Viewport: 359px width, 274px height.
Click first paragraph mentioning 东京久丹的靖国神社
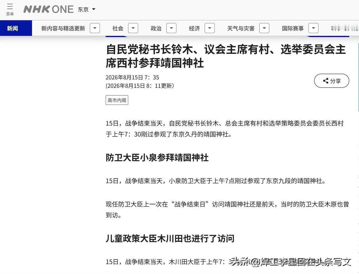click(225, 129)
